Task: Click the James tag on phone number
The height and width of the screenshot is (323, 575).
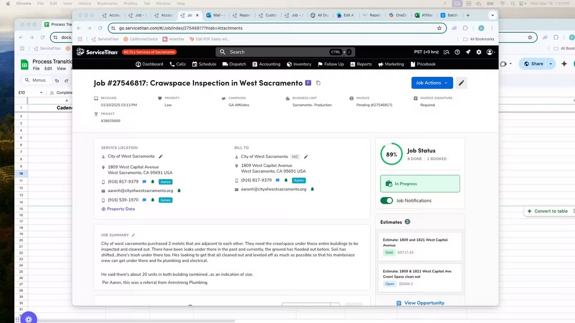Action: [x=165, y=200]
